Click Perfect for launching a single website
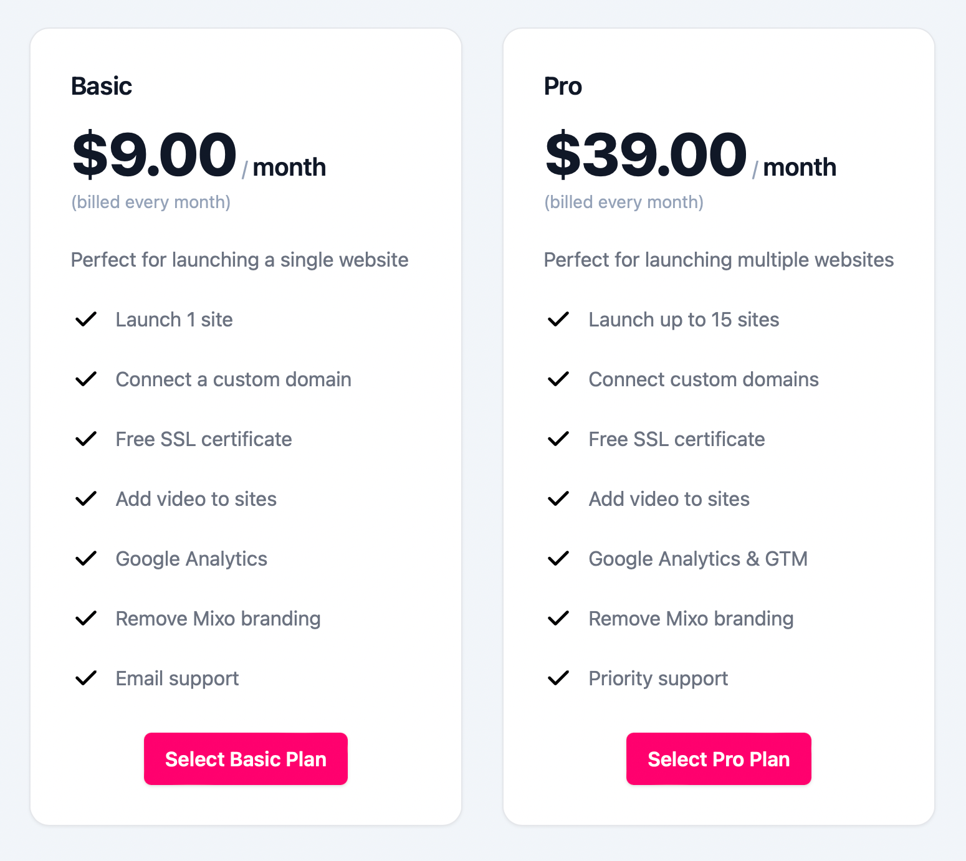Viewport: 966px width, 861px height. point(240,260)
